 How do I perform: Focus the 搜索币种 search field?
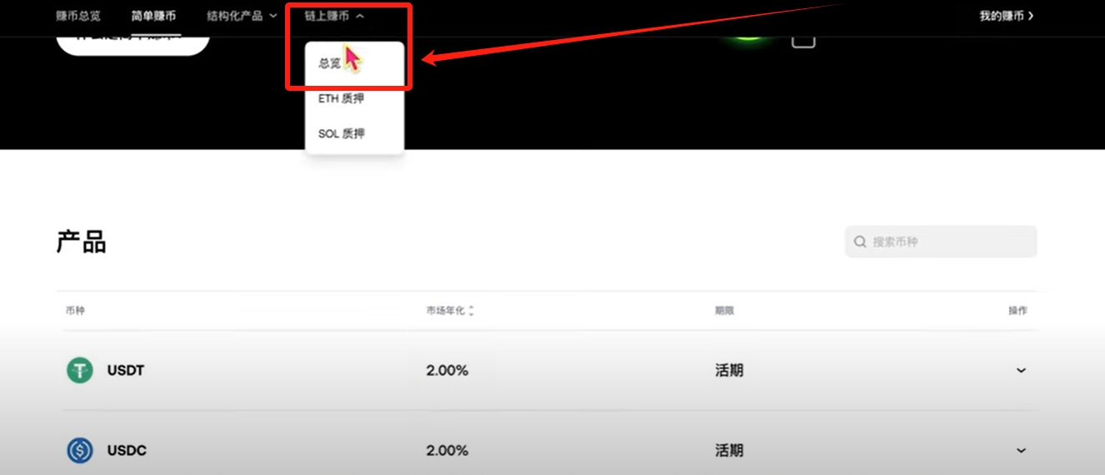(x=941, y=242)
